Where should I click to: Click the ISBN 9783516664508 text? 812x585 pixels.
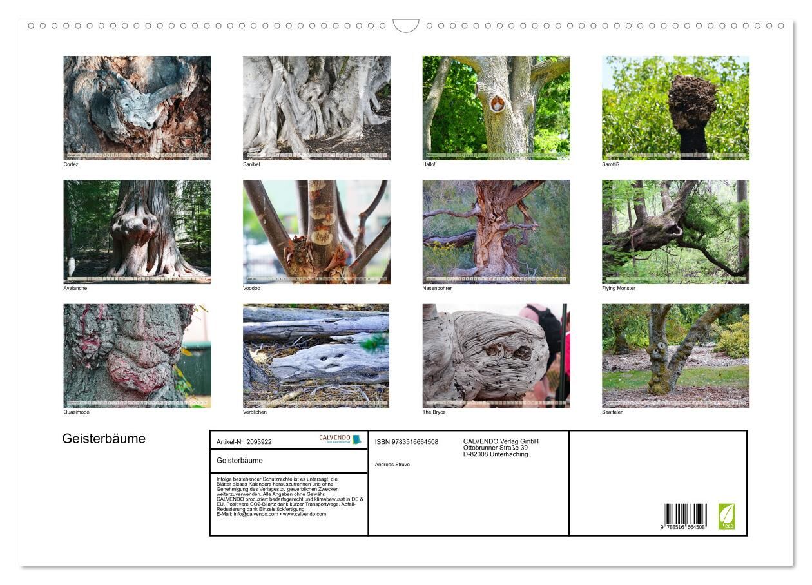407,442
